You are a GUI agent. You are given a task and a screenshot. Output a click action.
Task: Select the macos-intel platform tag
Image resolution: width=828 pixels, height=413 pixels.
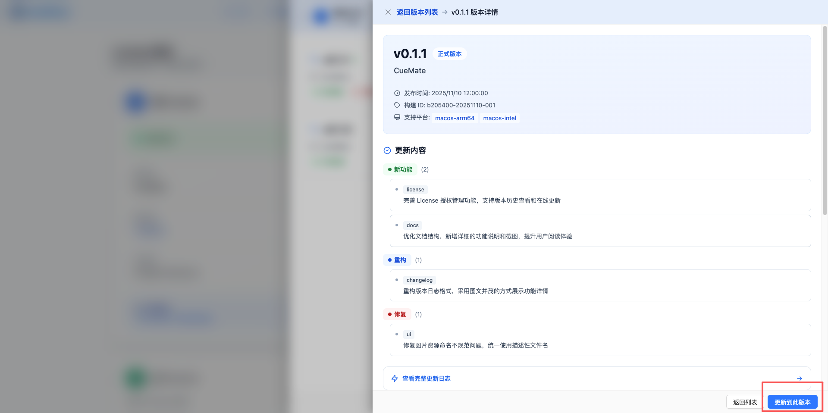pyautogui.click(x=500, y=118)
